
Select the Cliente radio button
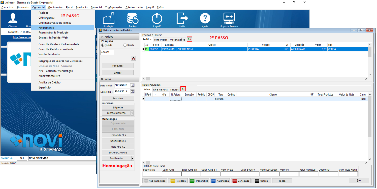click(x=125, y=45)
